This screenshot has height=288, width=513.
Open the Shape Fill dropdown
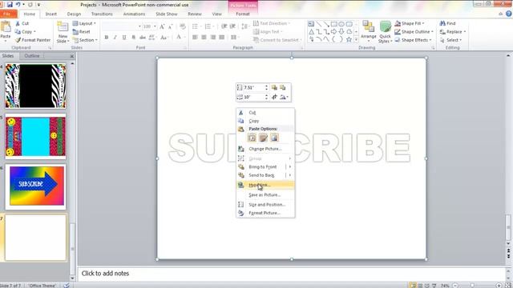click(410, 23)
